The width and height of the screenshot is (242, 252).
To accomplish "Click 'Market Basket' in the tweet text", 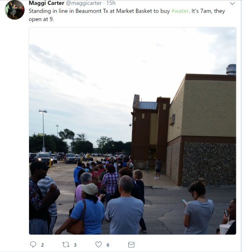I will coord(134,11).
